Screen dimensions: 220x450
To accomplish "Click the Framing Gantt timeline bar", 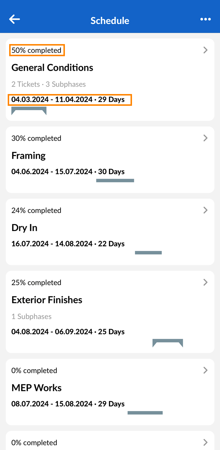I will pos(115,180).
